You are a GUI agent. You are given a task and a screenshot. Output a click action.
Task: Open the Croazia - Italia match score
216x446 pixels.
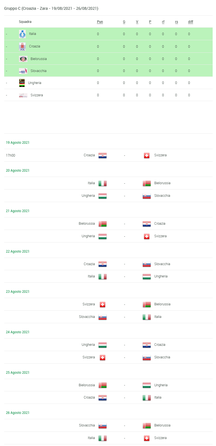click(x=124, y=398)
